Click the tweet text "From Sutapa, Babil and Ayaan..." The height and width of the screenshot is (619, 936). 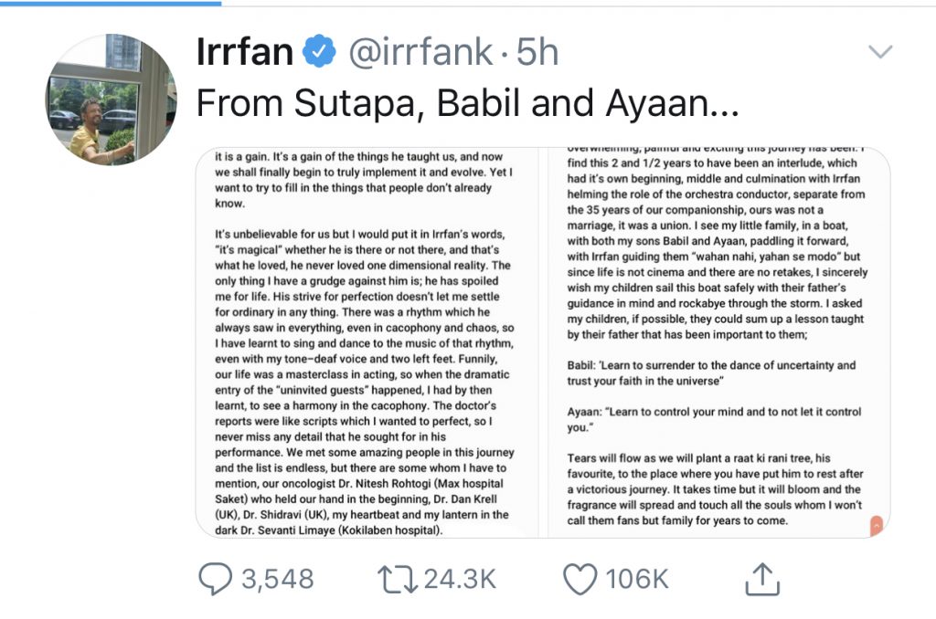466,105
